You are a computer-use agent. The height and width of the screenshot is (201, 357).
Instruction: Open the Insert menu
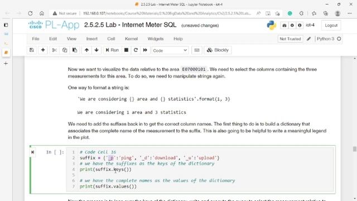[91, 39]
